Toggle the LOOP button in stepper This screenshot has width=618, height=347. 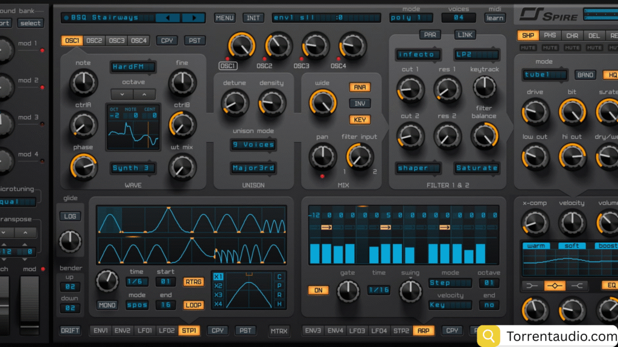[194, 305]
